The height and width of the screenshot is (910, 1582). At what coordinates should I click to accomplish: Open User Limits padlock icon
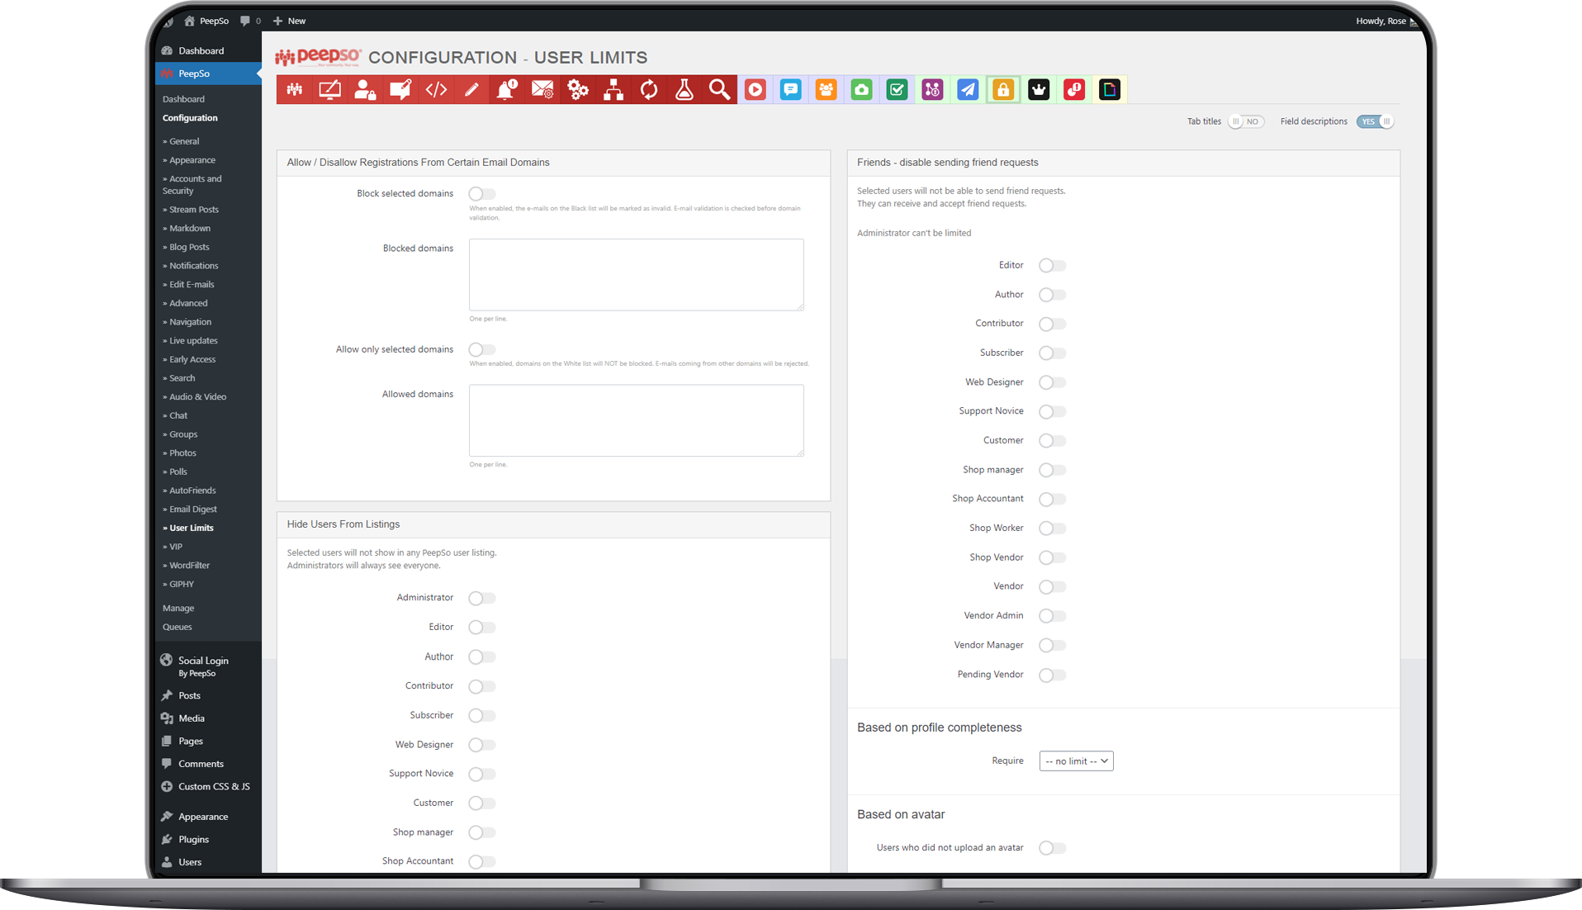pyautogui.click(x=1003, y=89)
